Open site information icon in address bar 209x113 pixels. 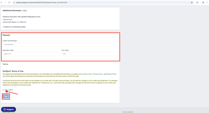point(14,2)
